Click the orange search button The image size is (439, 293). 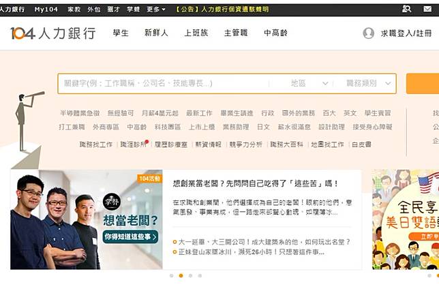423,84
